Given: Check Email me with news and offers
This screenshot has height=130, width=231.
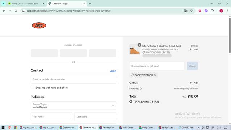Looking at the screenshot, I should (x=33, y=88).
